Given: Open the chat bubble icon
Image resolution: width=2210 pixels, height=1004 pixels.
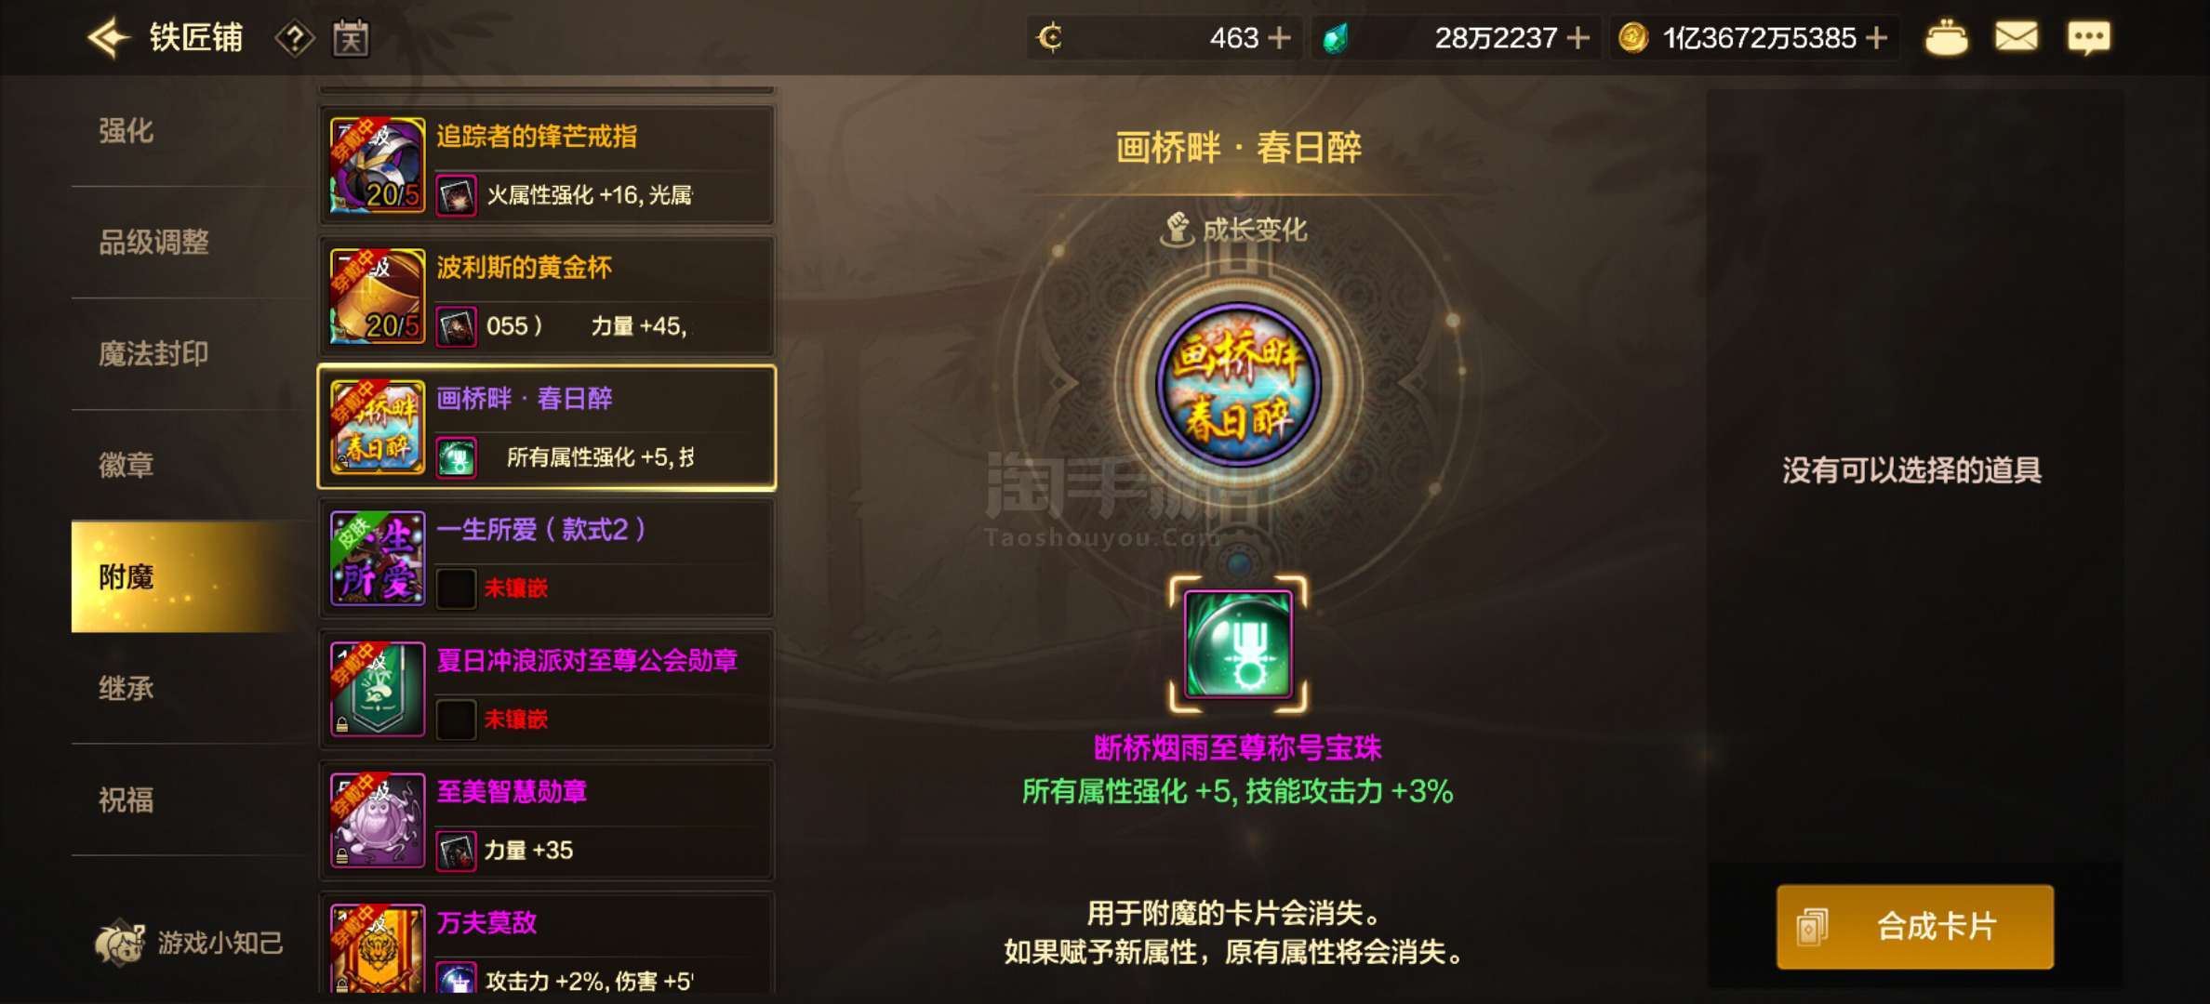Looking at the screenshot, I should 2088,38.
